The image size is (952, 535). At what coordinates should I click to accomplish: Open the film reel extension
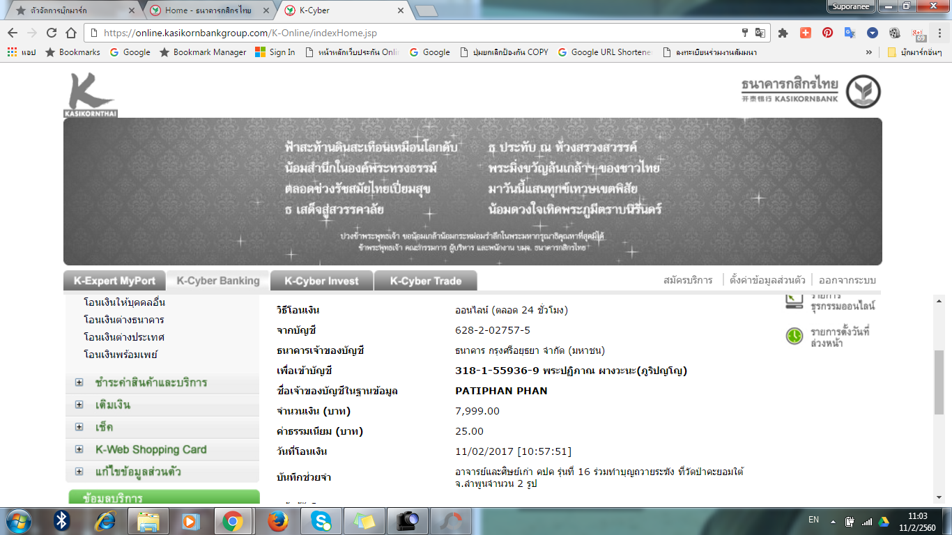click(894, 33)
